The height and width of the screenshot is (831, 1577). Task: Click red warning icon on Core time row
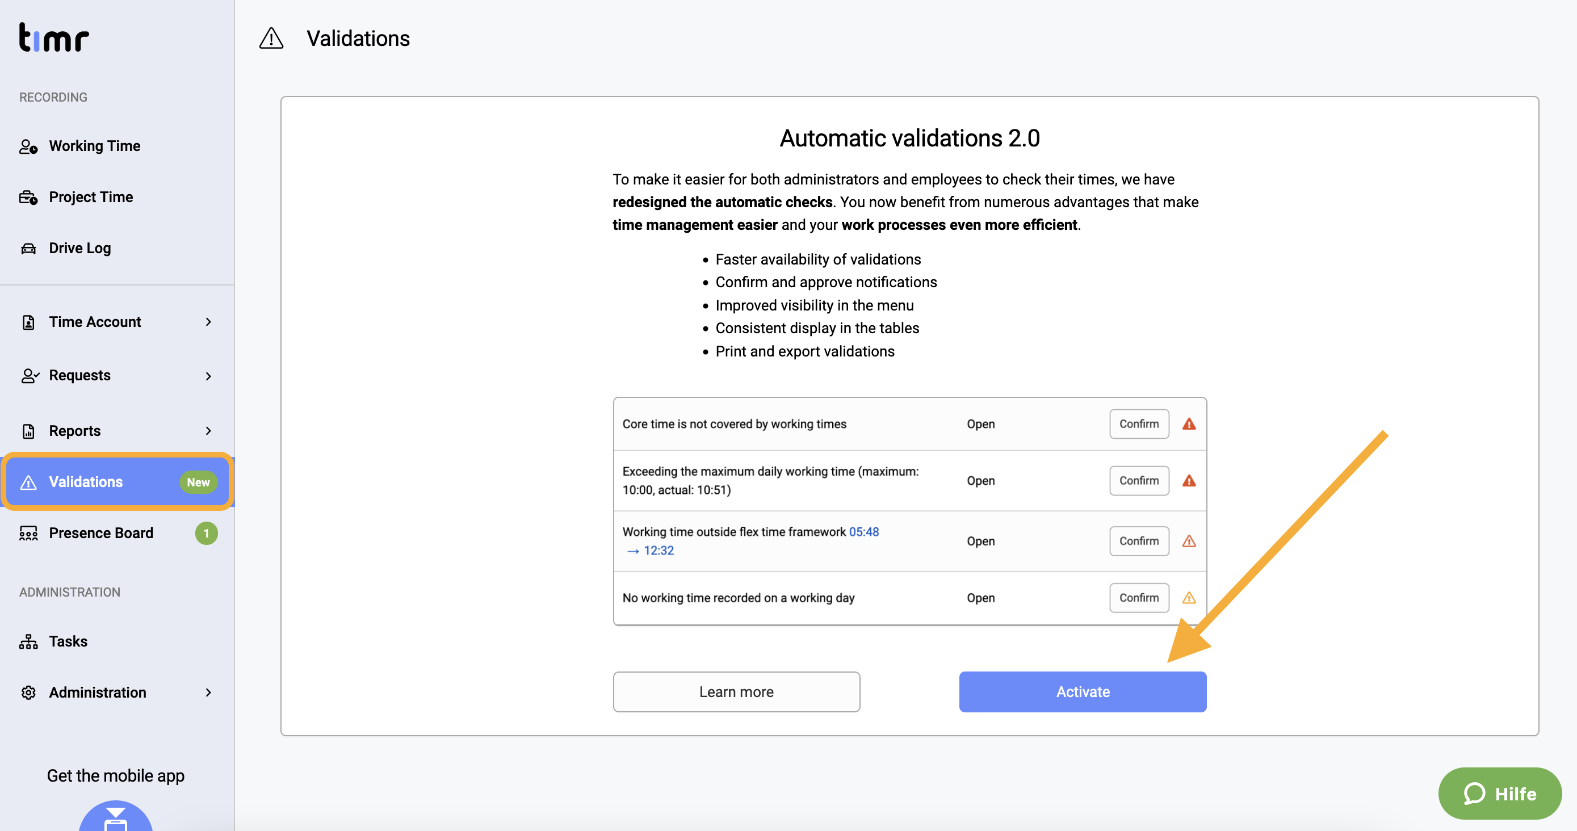(1189, 424)
